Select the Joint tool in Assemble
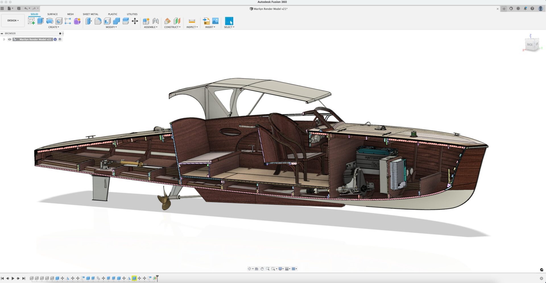Image resolution: width=546 pixels, height=283 pixels. pos(156,21)
